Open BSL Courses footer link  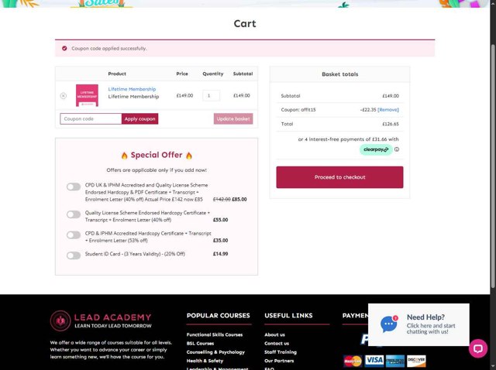tap(200, 344)
